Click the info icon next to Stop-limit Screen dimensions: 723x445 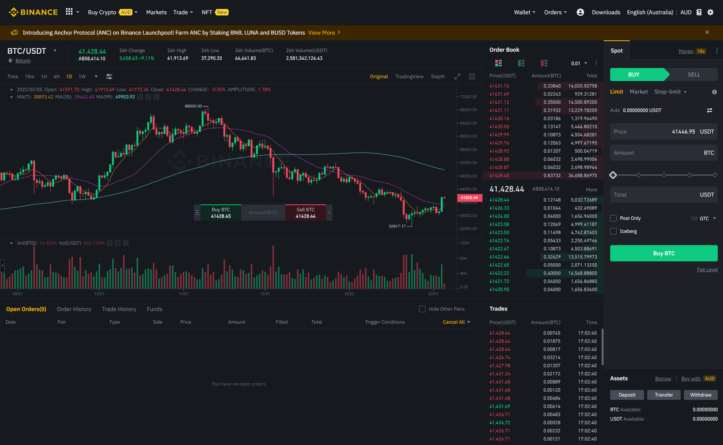(x=714, y=92)
